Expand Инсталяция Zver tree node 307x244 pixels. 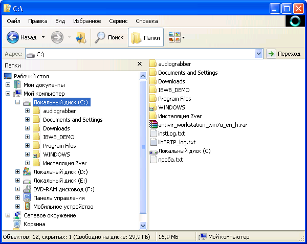[28, 163]
